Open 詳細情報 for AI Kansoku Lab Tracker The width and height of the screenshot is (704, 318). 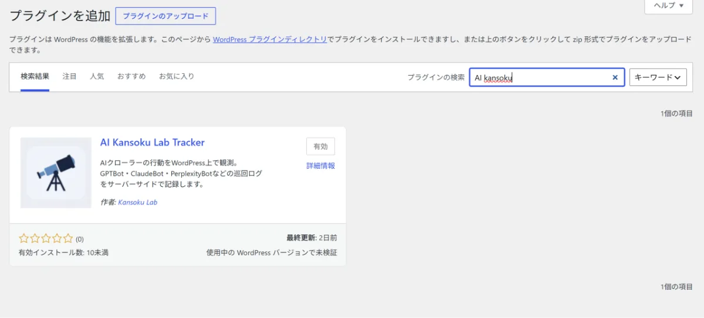(321, 166)
